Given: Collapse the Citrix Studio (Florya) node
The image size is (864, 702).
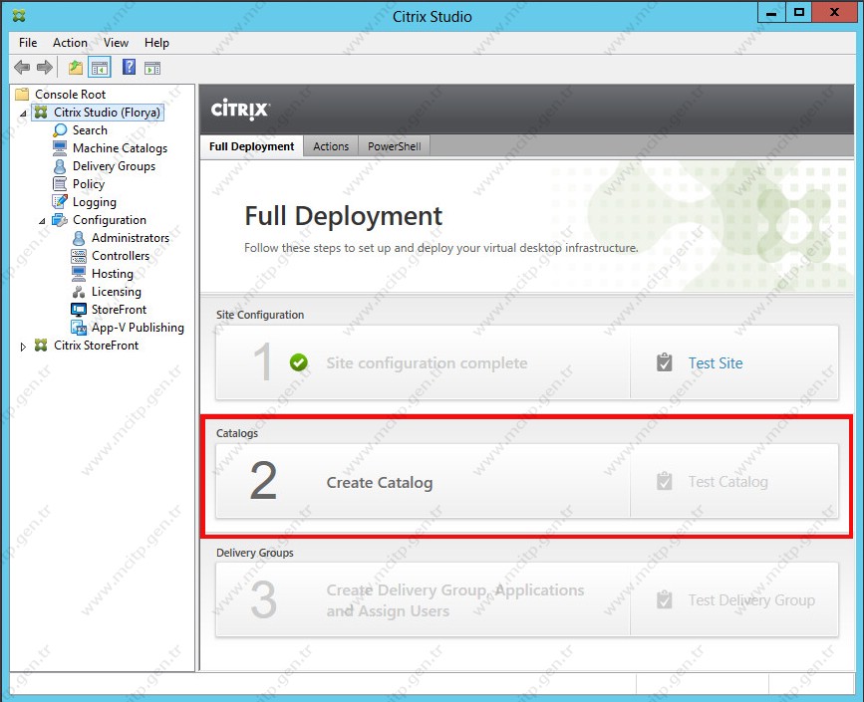Looking at the screenshot, I should tap(24, 114).
